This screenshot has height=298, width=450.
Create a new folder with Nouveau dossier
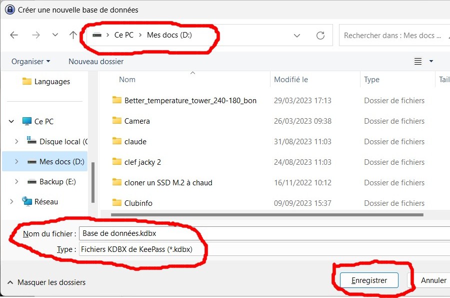pos(96,61)
